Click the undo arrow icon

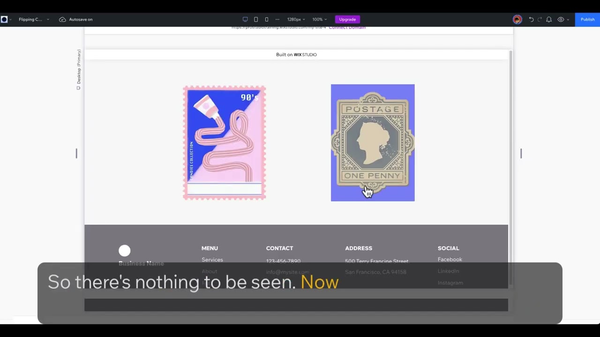click(531, 19)
